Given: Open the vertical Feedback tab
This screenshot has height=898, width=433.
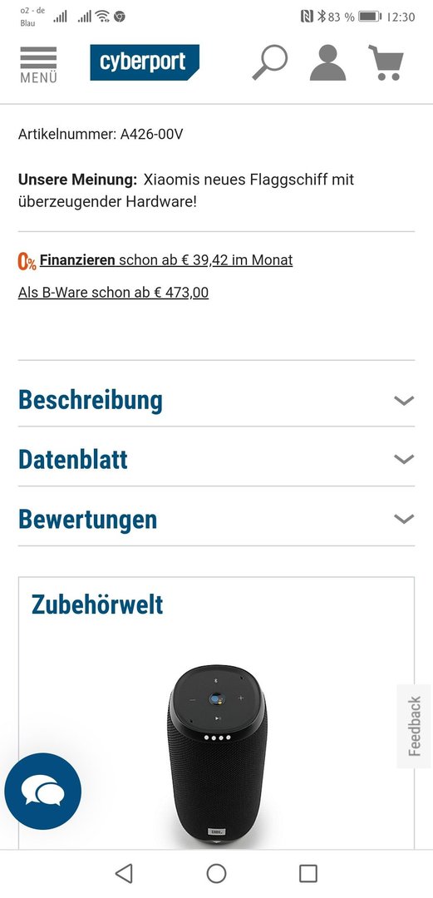Looking at the screenshot, I should tap(415, 726).
